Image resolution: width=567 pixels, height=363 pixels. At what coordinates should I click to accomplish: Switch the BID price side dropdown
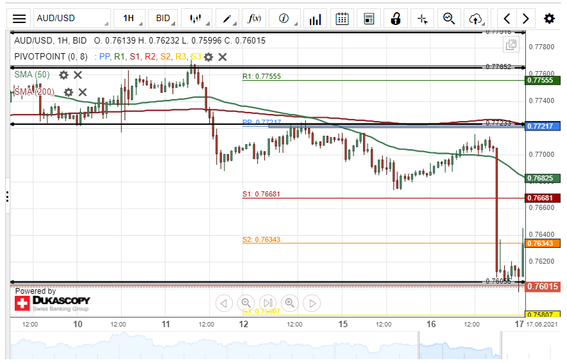point(163,19)
